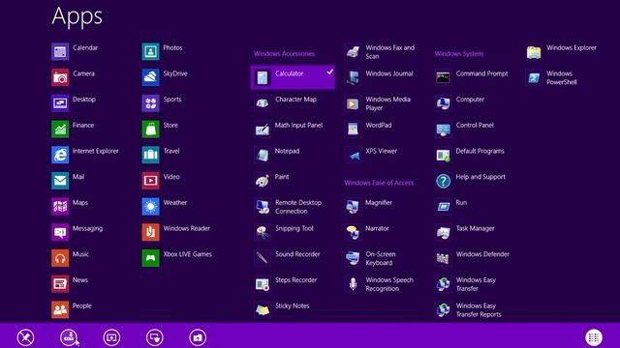Launch the Paint palette icon
Image resolution: width=620 pixels, height=348 pixels.
coord(263,181)
